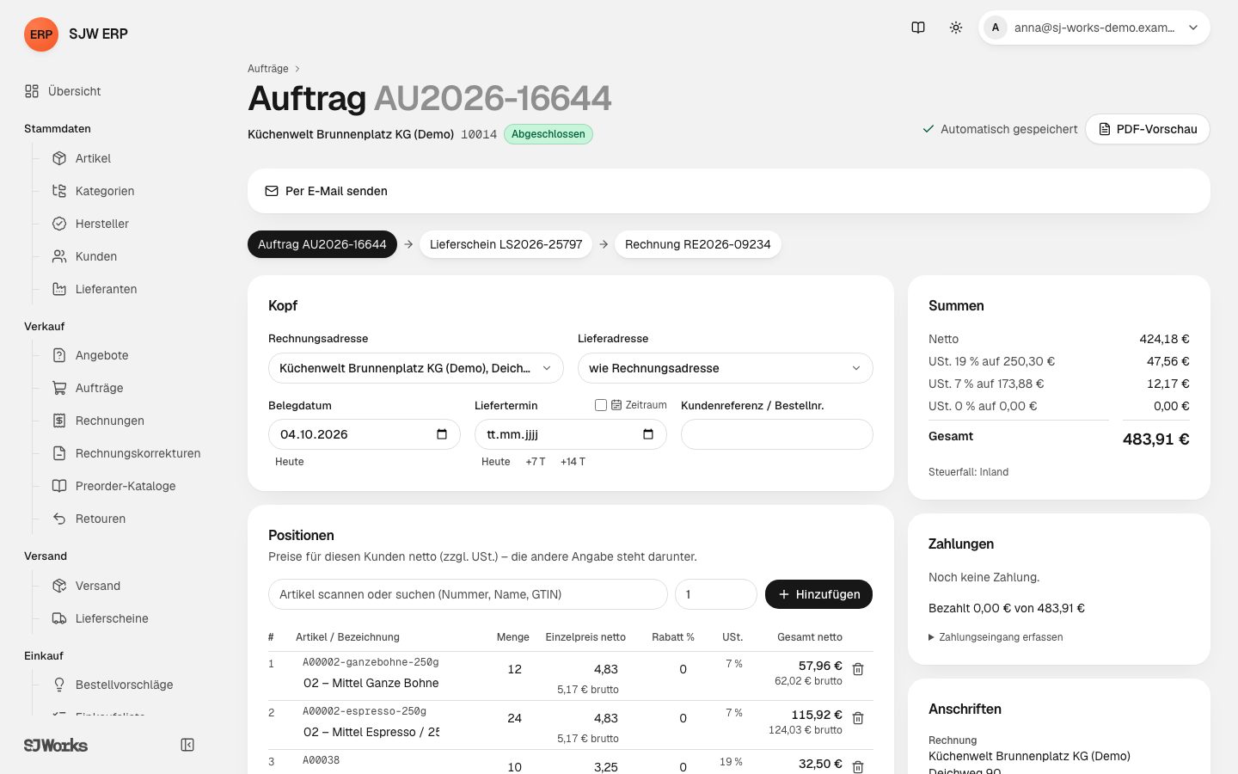Click Heute below Belegdatum
Image resolution: width=1238 pixels, height=774 pixels.
pos(290,462)
